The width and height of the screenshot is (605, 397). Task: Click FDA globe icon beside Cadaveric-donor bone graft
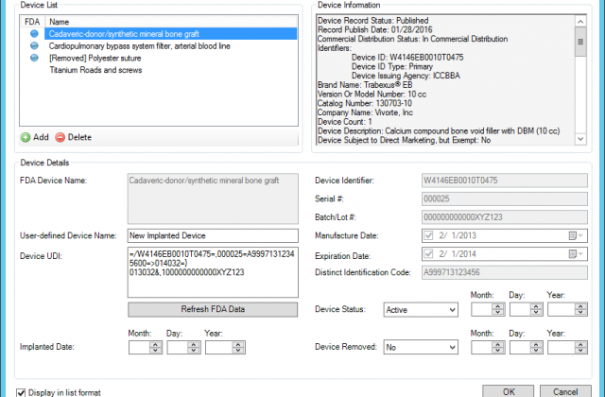(35, 33)
